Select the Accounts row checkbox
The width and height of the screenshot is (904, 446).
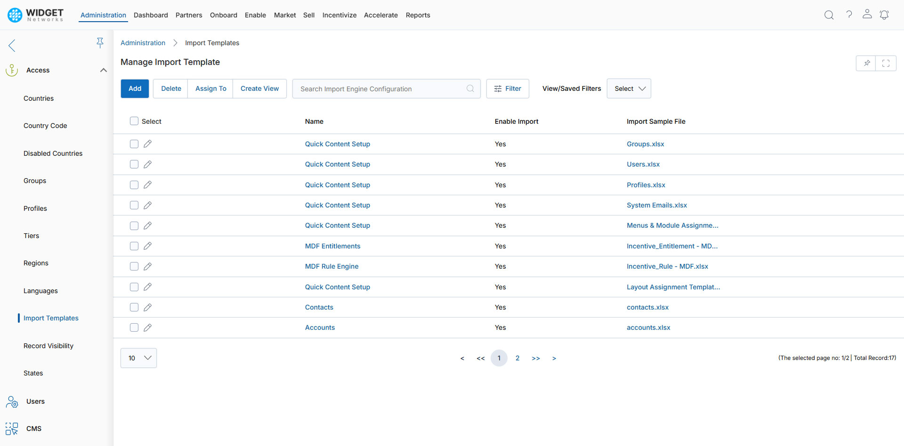coord(134,327)
